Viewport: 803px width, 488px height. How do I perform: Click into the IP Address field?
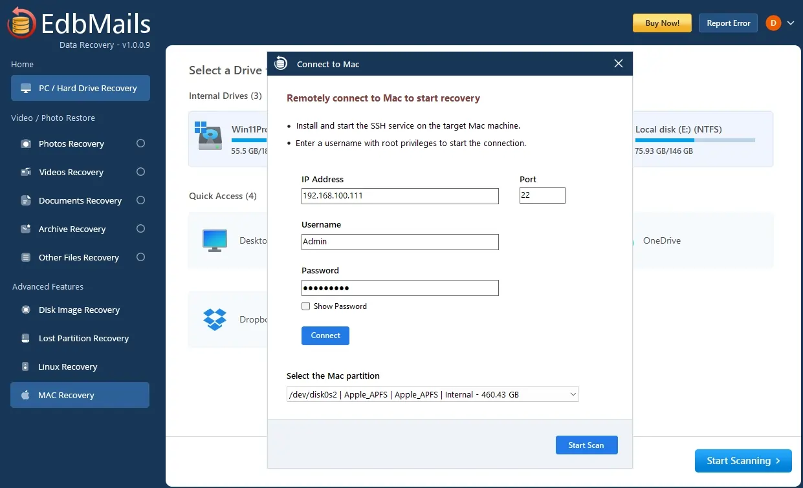click(400, 196)
